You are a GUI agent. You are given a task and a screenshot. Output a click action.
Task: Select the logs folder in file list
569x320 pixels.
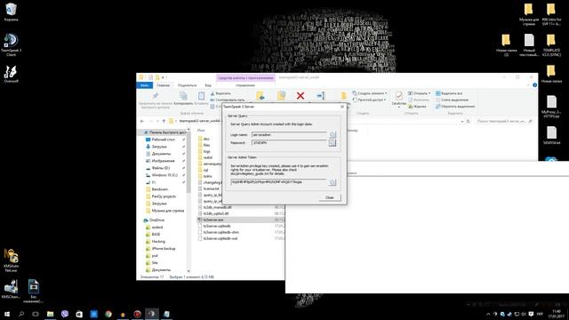tap(206, 151)
